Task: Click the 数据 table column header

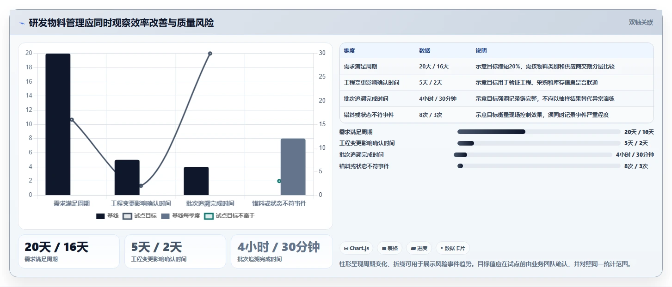Action: click(x=425, y=51)
